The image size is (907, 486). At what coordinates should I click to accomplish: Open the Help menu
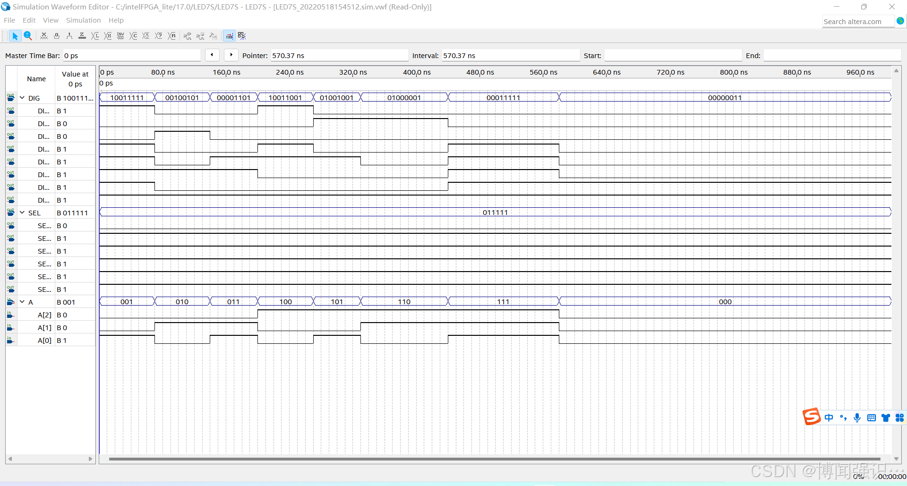pyautogui.click(x=116, y=20)
